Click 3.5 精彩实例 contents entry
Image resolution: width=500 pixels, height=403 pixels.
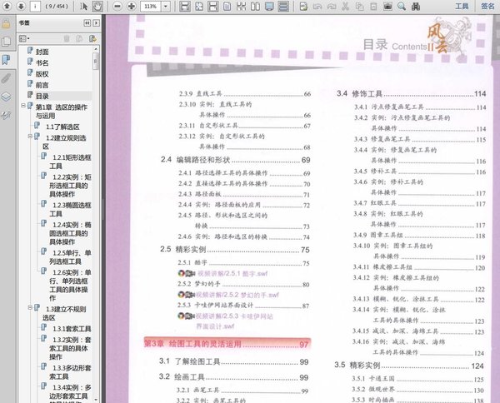pos(409,366)
